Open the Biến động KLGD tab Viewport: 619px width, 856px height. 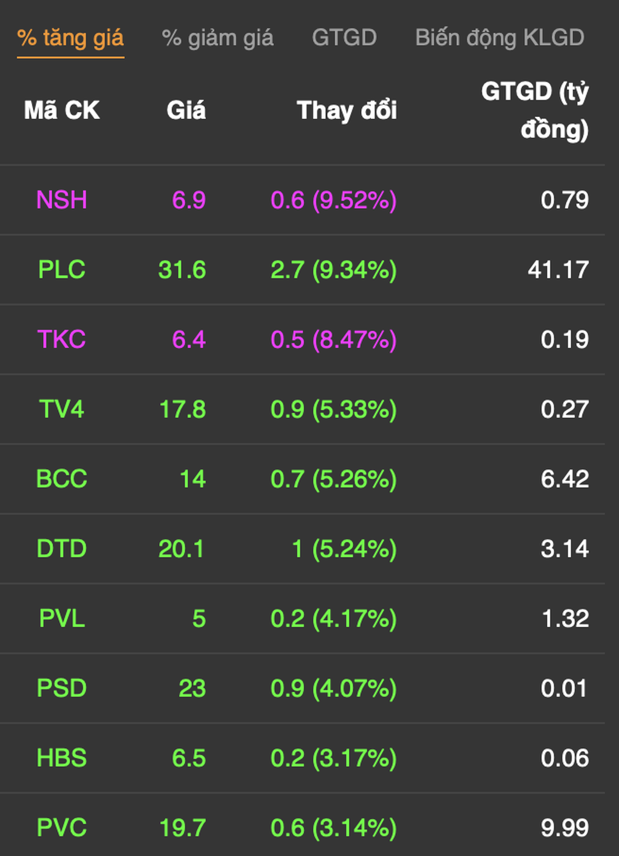499,38
